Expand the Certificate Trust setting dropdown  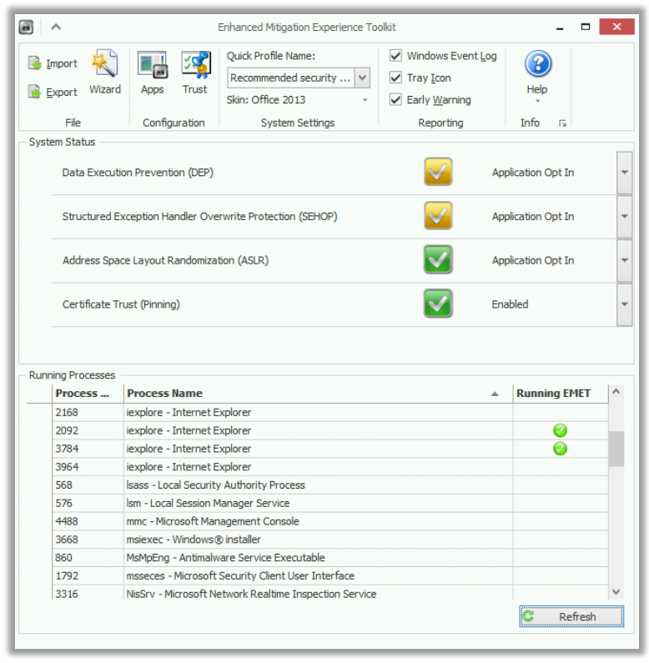(625, 304)
